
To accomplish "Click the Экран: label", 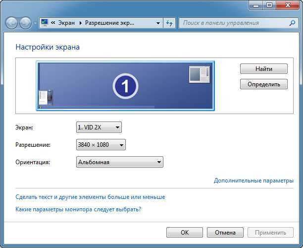I will [x=24, y=127].
